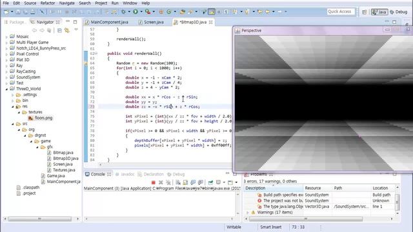Screen dimensions: 413x232
Task: Click the New Java Class green icon
Action: point(169,12)
